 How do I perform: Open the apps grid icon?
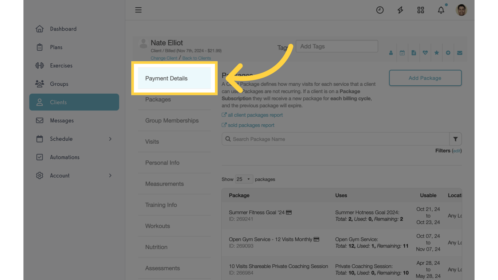click(421, 10)
